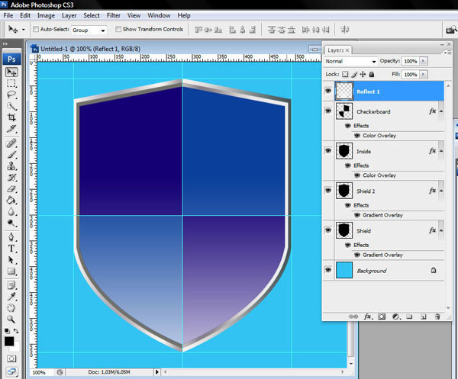Hide the Inside layer
This screenshot has width=458, height=379.
click(x=328, y=150)
